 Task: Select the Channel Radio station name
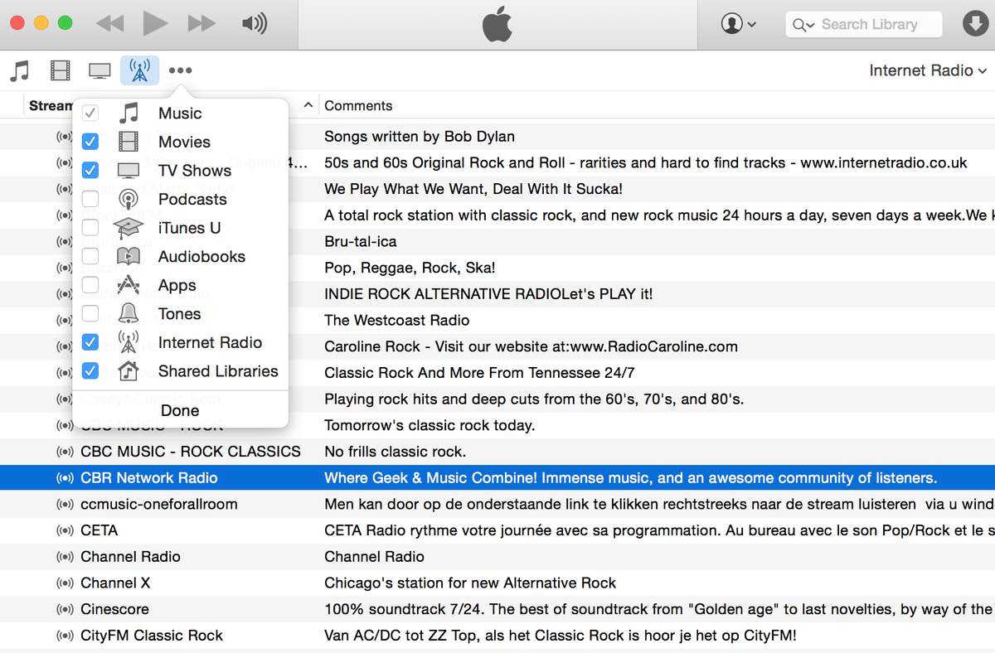(x=130, y=556)
